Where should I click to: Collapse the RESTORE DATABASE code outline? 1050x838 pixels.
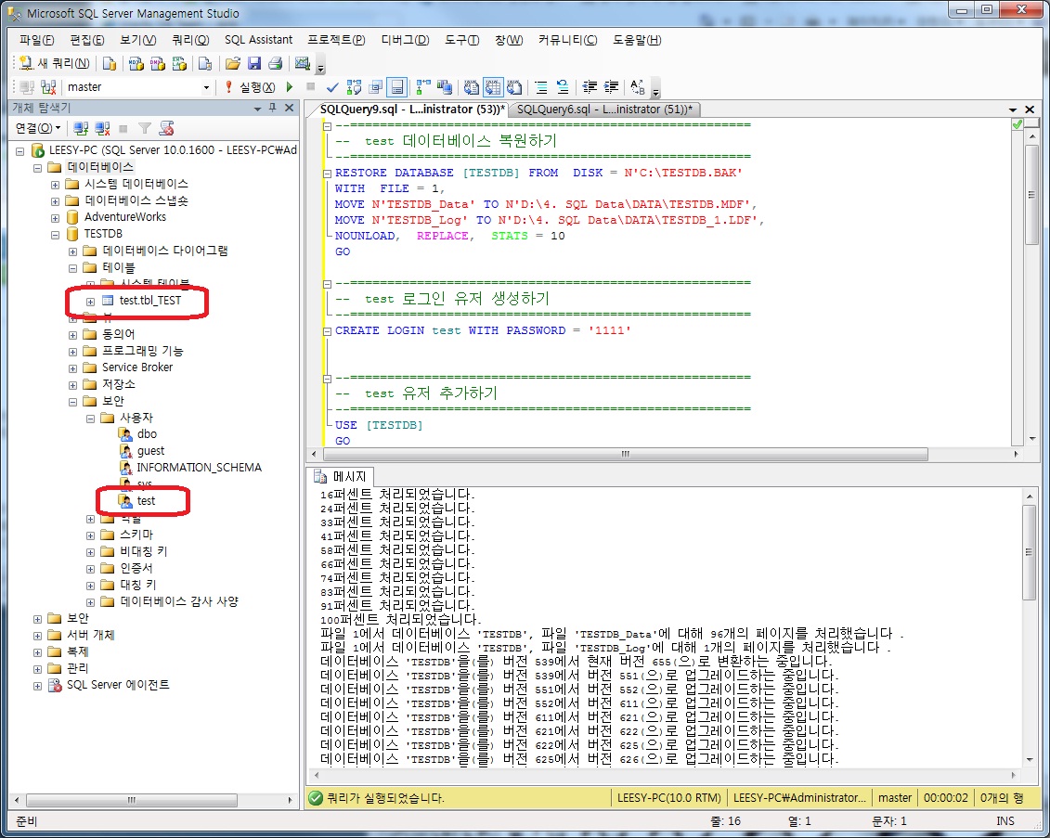327,174
